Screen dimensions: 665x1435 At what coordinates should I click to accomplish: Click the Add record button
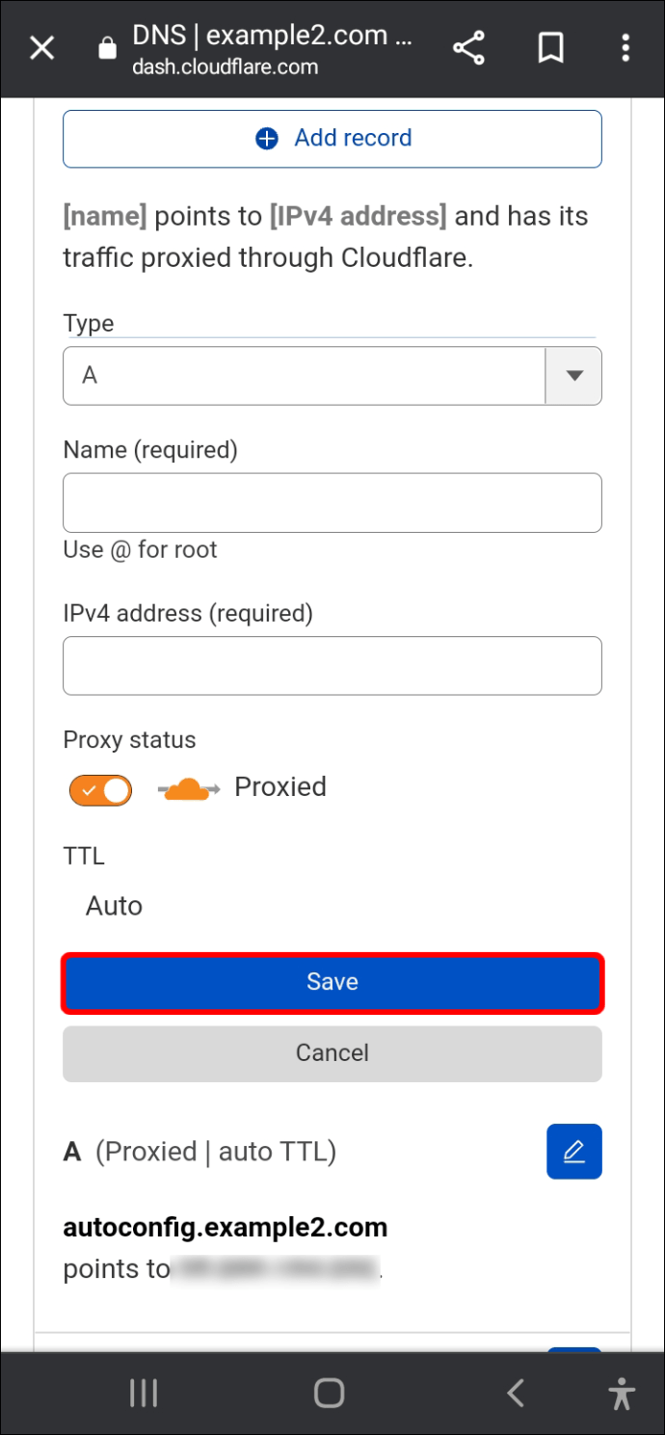click(x=332, y=138)
